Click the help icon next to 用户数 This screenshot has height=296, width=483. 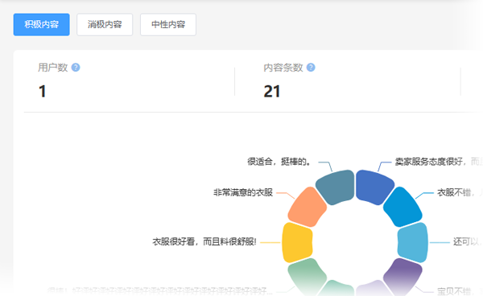pyautogui.click(x=76, y=68)
